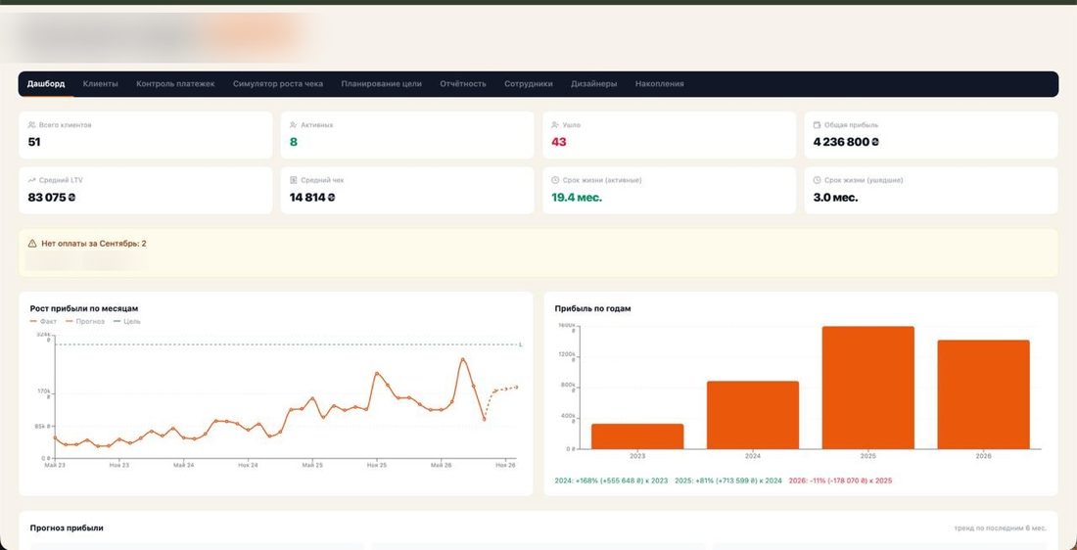Image resolution: width=1077 pixels, height=550 pixels.
Task: Click the Прибыль по годам heading
Action: (592, 308)
